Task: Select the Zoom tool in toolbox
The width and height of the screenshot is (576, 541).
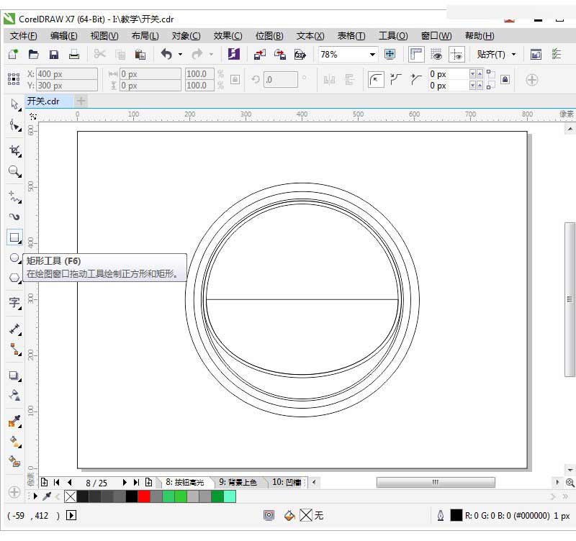Action: coord(14,171)
